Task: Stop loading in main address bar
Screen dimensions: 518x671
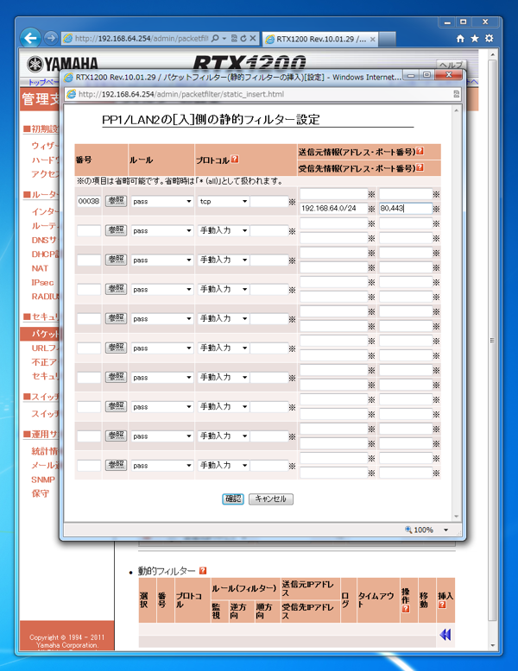Action: click(253, 39)
